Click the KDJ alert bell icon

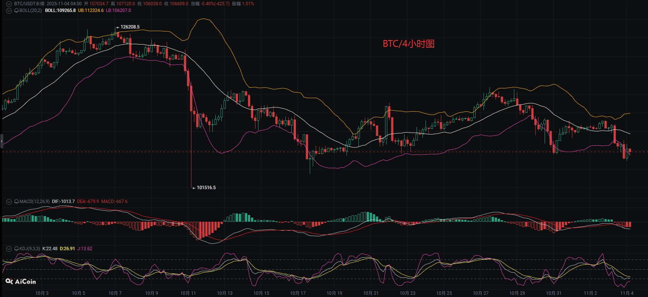click(16, 249)
